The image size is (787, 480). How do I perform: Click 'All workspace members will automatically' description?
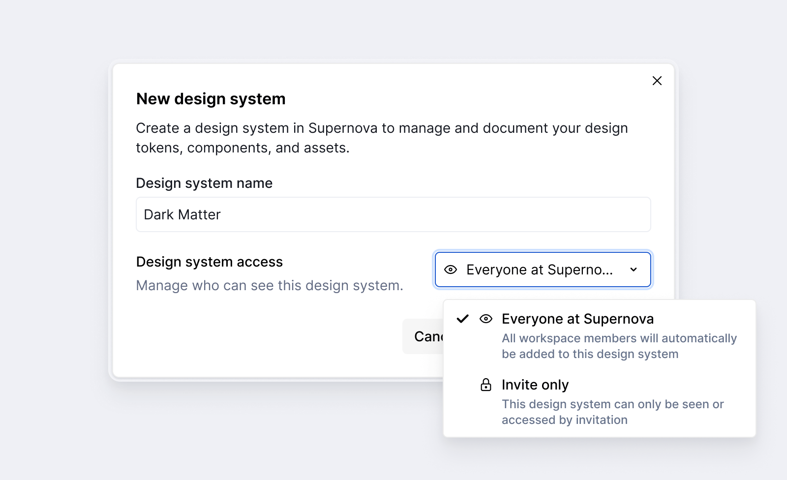619,346
